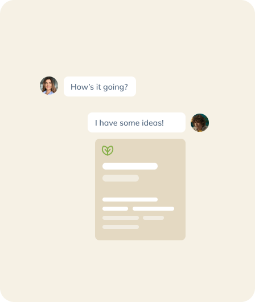Click the word "going?" in the first message
Screen dimensions: 255x302
[116, 87]
